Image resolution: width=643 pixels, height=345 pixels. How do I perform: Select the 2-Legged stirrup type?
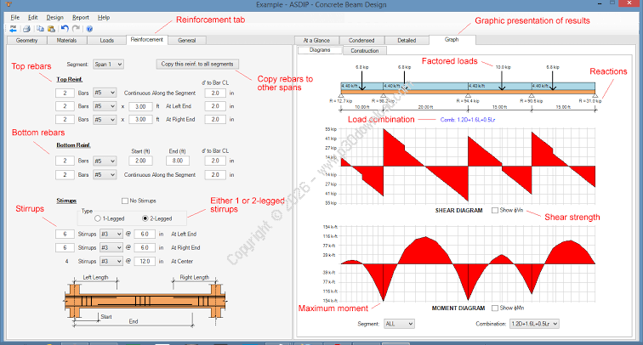[x=145, y=218]
